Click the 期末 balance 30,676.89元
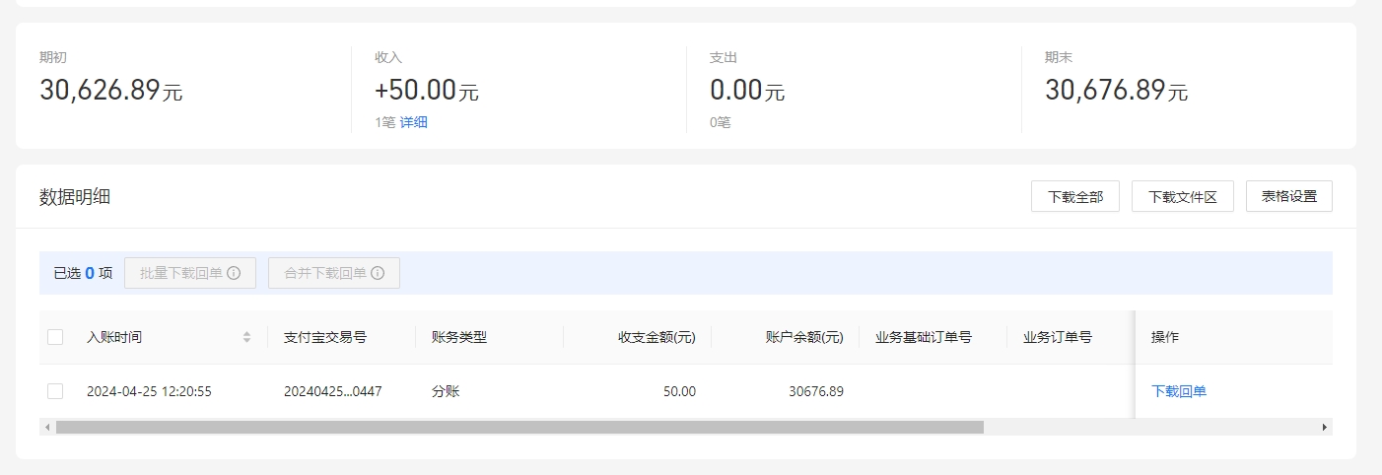 (x=1117, y=90)
